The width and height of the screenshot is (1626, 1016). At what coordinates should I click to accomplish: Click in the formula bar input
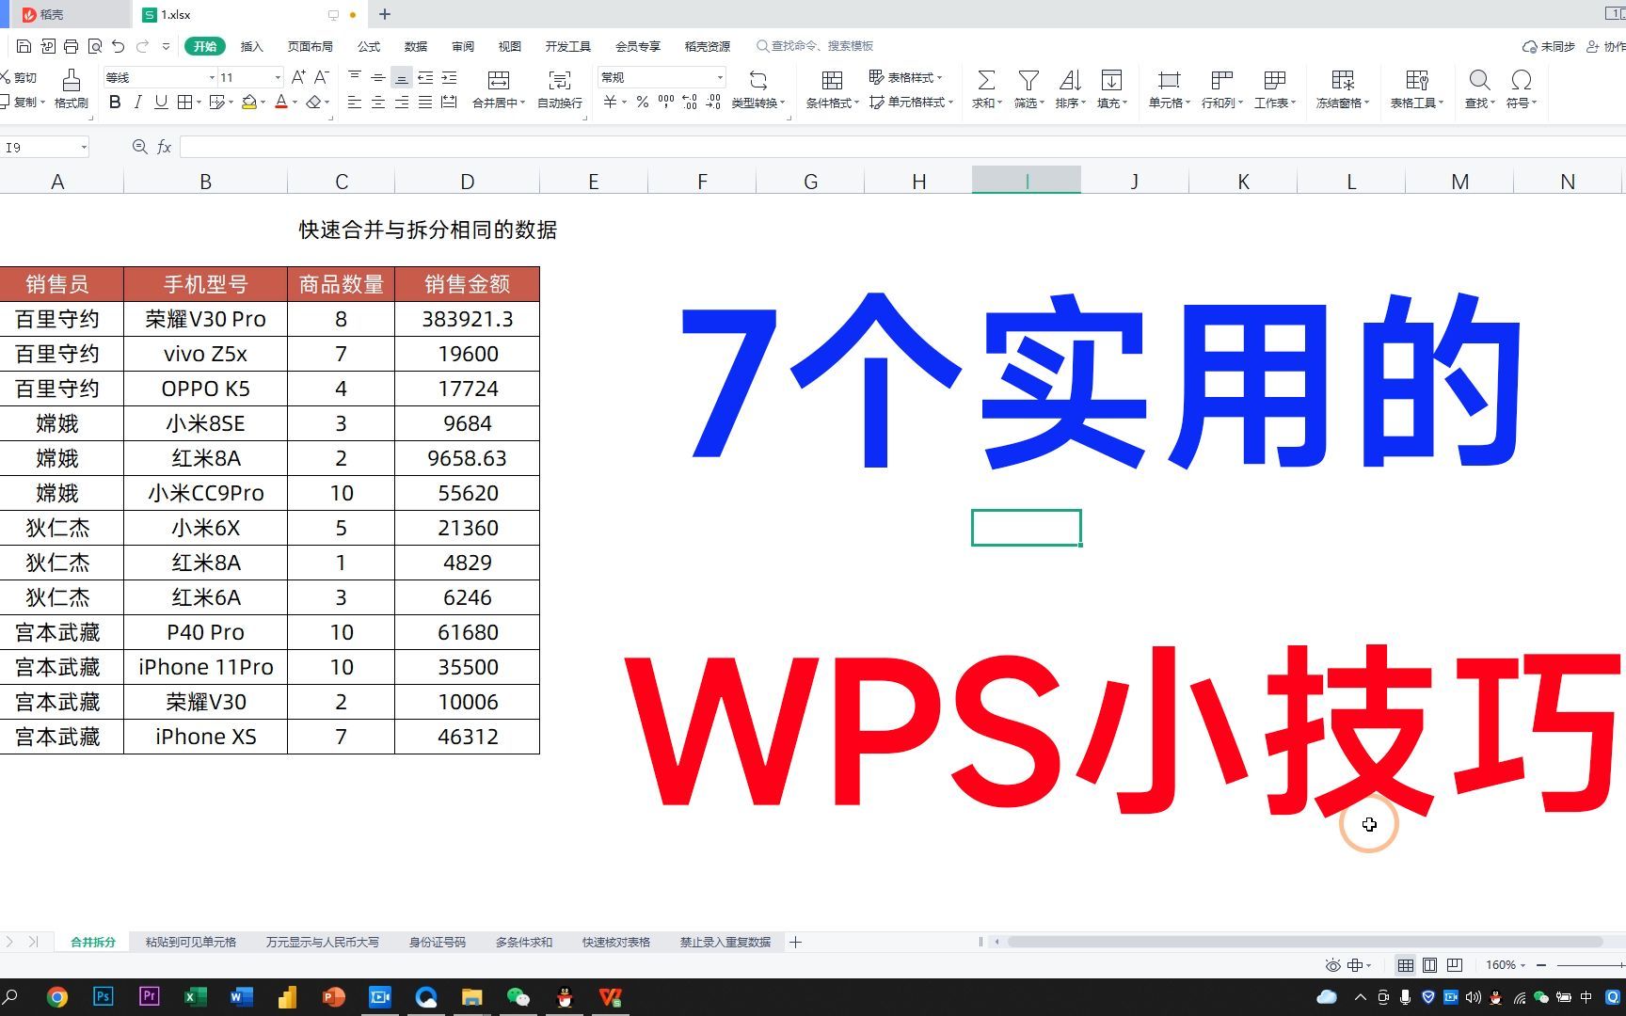(x=902, y=147)
